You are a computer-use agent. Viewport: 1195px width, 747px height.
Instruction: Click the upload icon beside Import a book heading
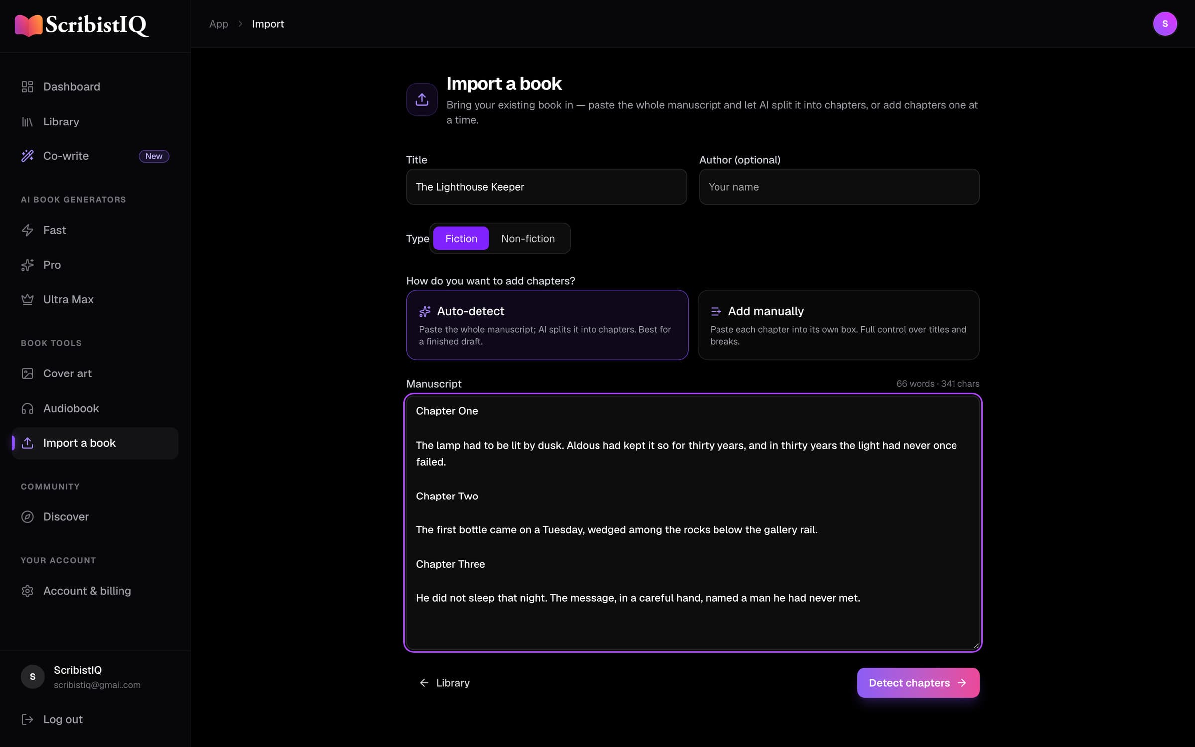(422, 99)
